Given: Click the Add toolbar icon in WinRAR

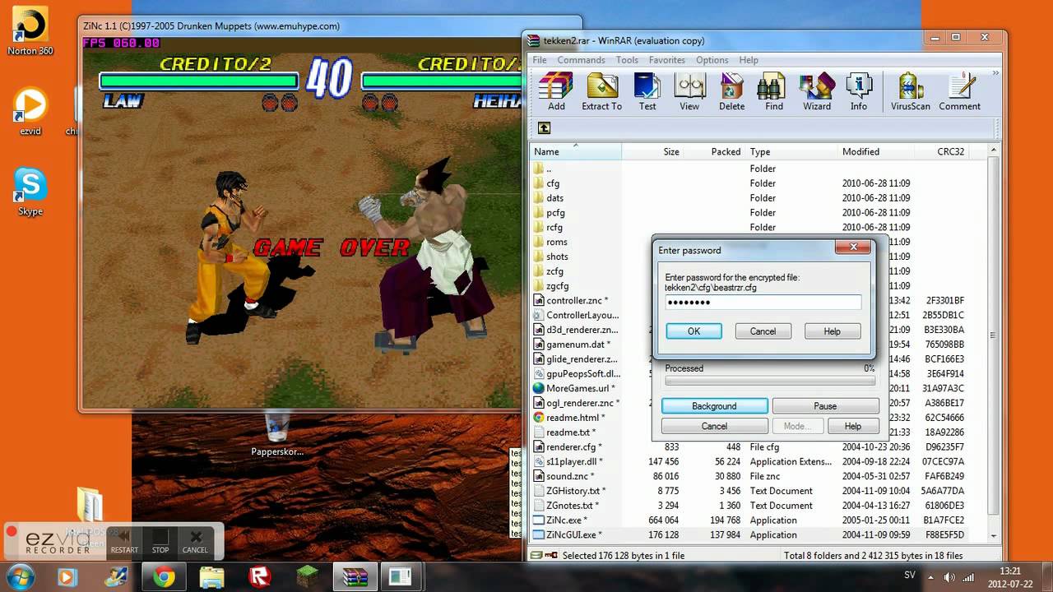Looking at the screenshot, I should [x=556, y=91].
